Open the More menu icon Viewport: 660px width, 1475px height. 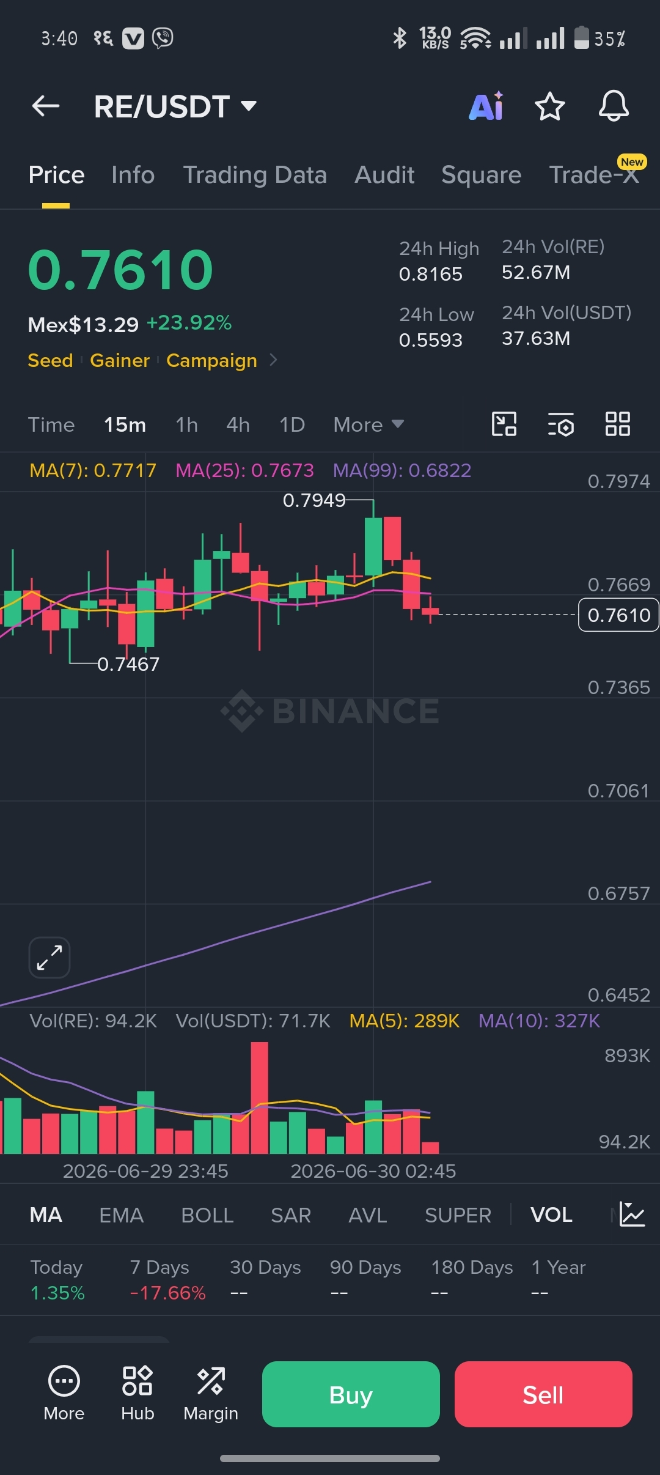click(64, 1393)
